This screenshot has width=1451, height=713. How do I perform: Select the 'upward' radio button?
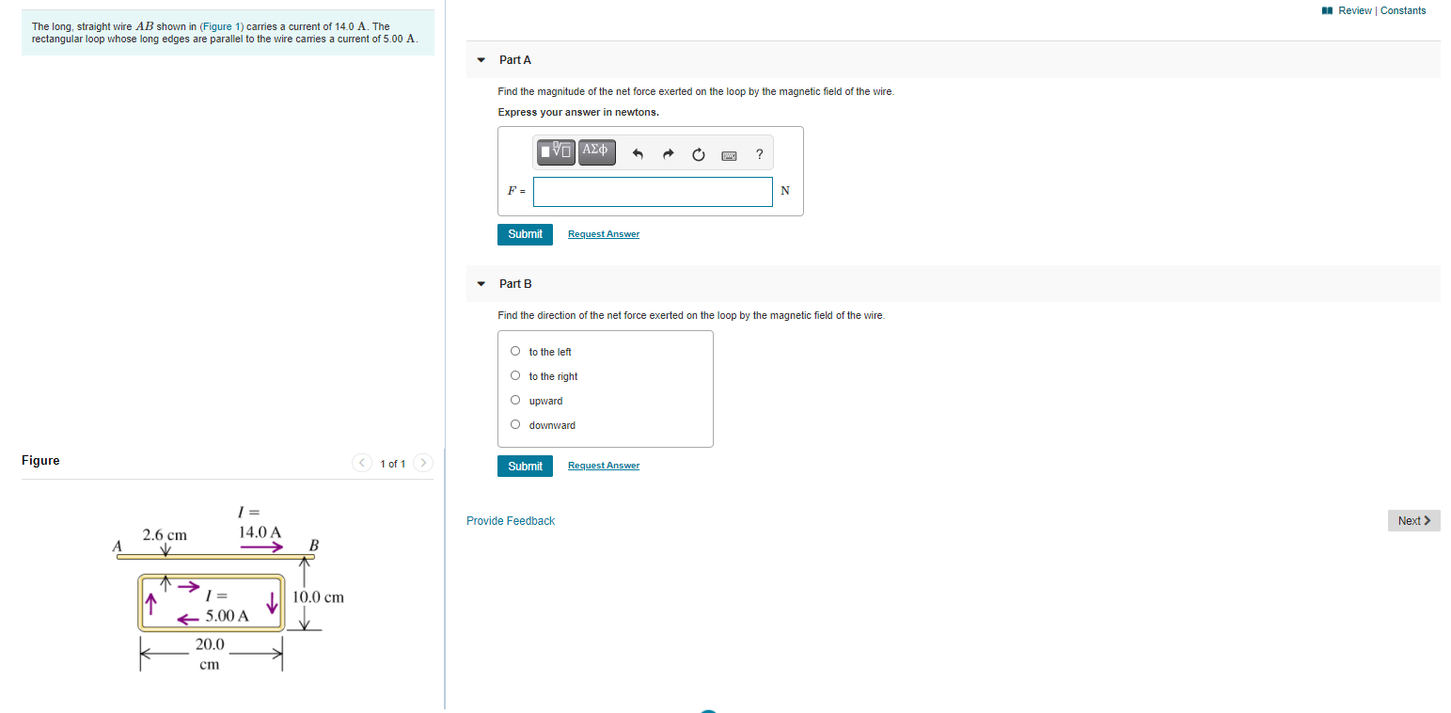pos(515,399)
